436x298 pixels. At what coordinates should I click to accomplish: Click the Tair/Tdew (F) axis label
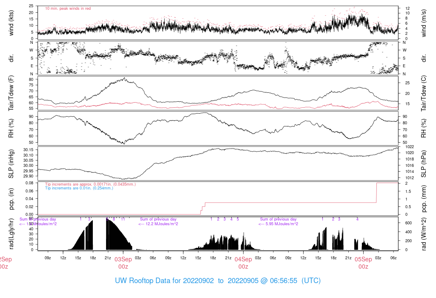(11, 93)
